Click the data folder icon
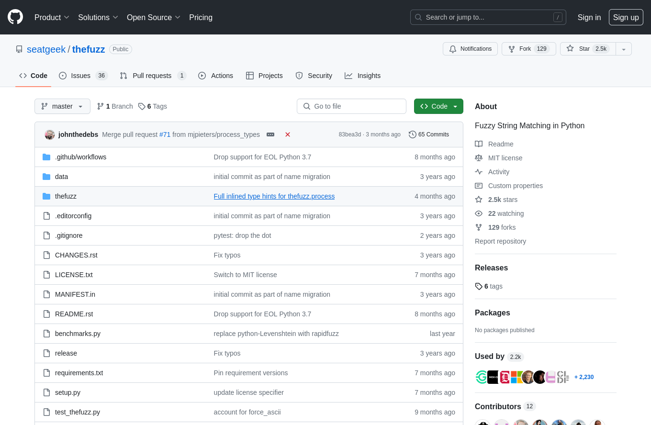Viewport: 651px width, 425px height. point(46,177)
